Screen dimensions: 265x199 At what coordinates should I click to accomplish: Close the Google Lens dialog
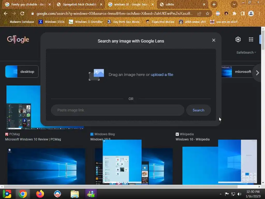pos(214,40)
